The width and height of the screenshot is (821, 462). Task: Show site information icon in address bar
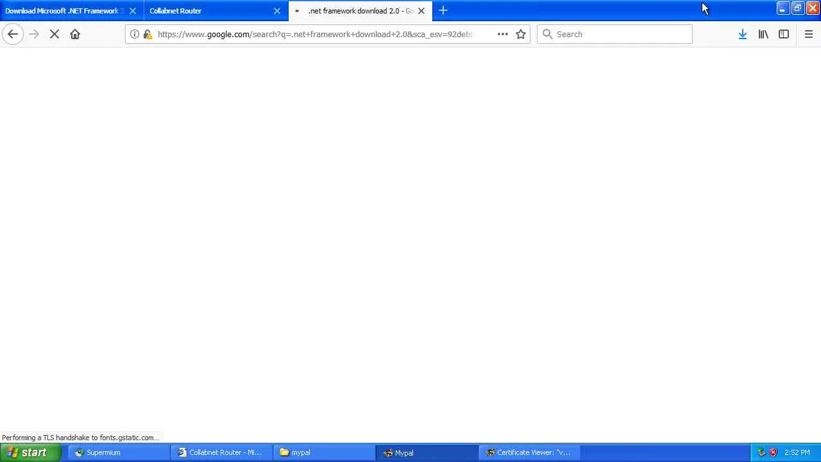(135, 34)
